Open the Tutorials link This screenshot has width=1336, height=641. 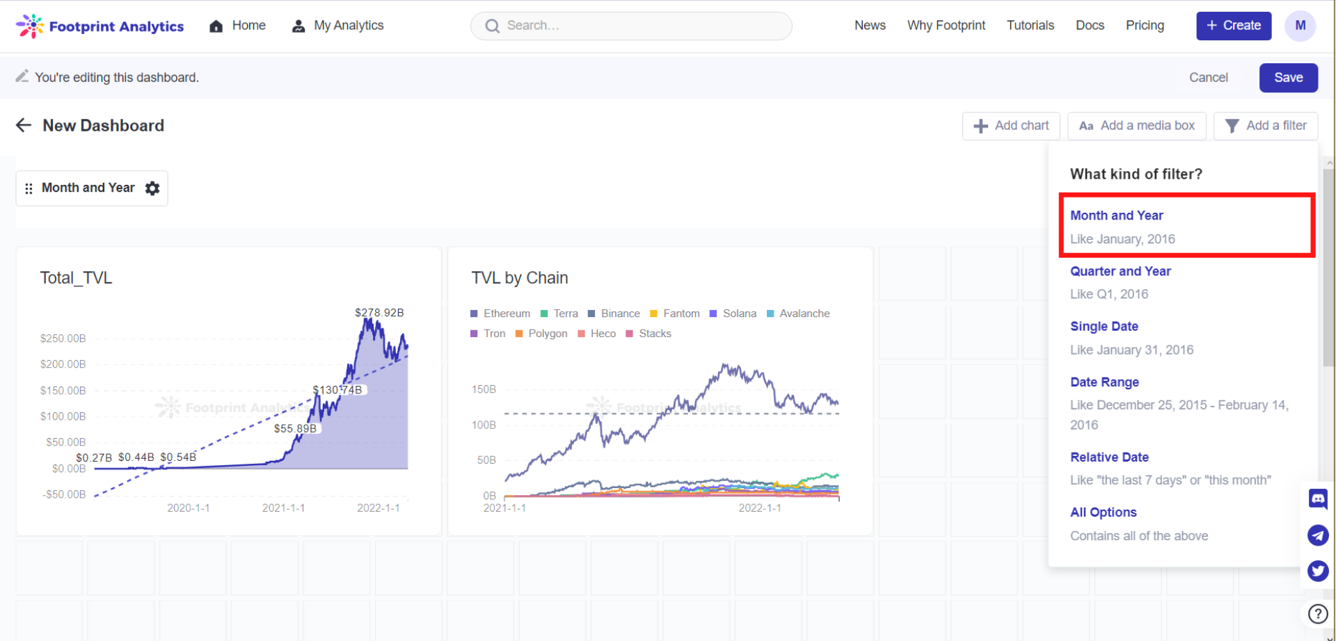pyautogui.click(x=1030, y=26)
